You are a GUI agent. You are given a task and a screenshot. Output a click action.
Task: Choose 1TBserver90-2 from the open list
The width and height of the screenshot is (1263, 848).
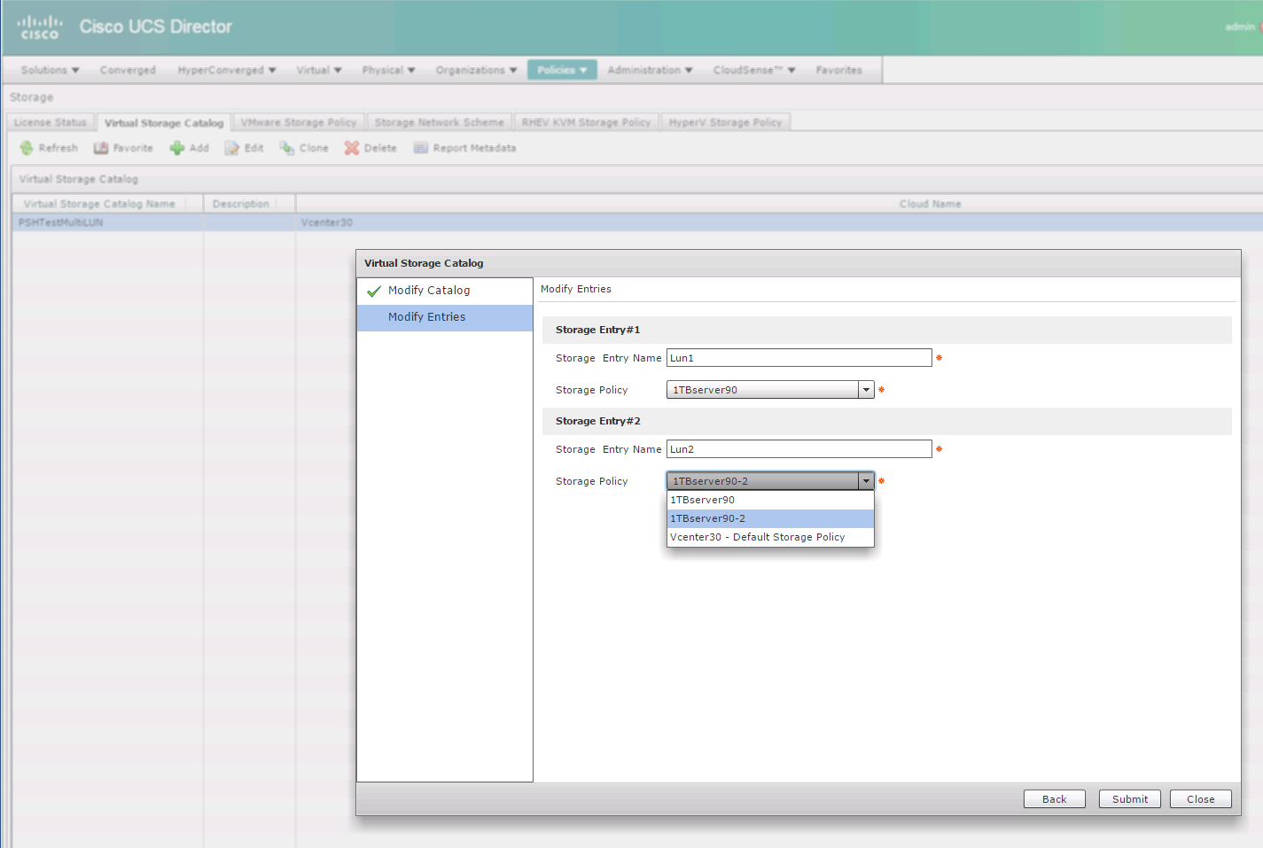point(770,518)
